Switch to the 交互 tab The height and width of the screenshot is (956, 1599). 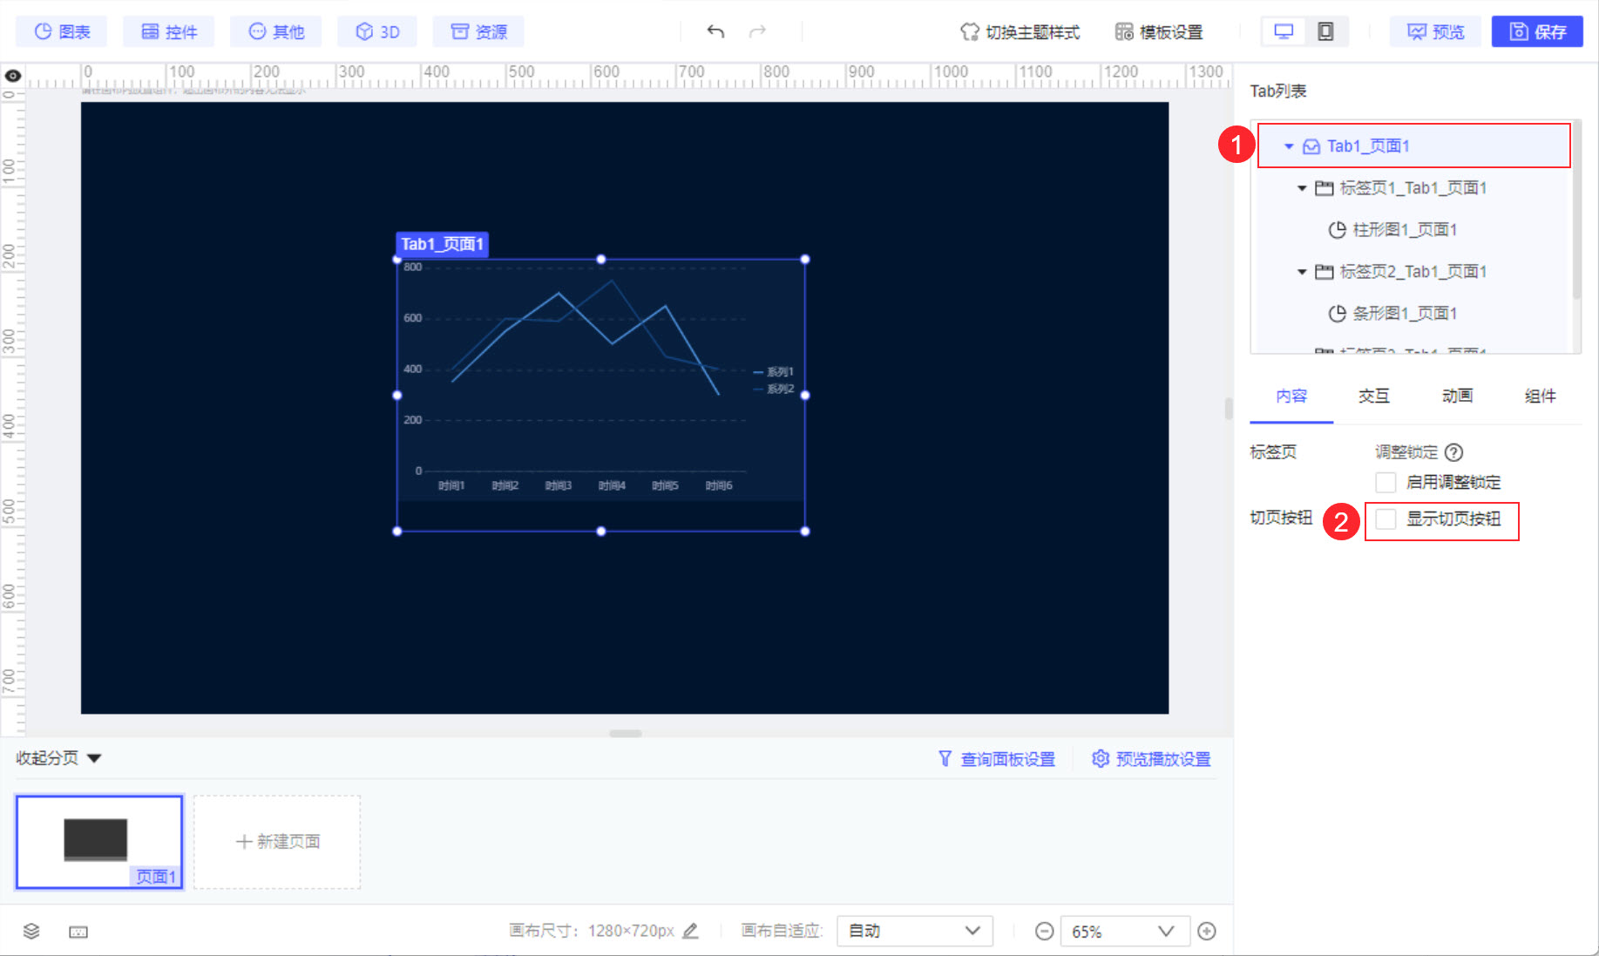tap(1374, 397)
